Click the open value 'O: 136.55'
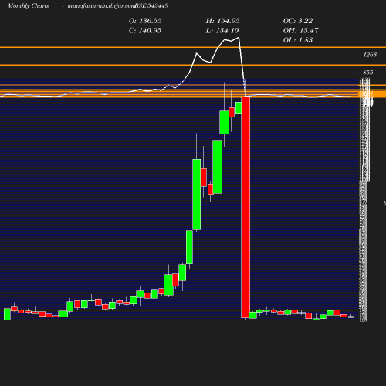 pyautogui.click(x=145, y=21)
